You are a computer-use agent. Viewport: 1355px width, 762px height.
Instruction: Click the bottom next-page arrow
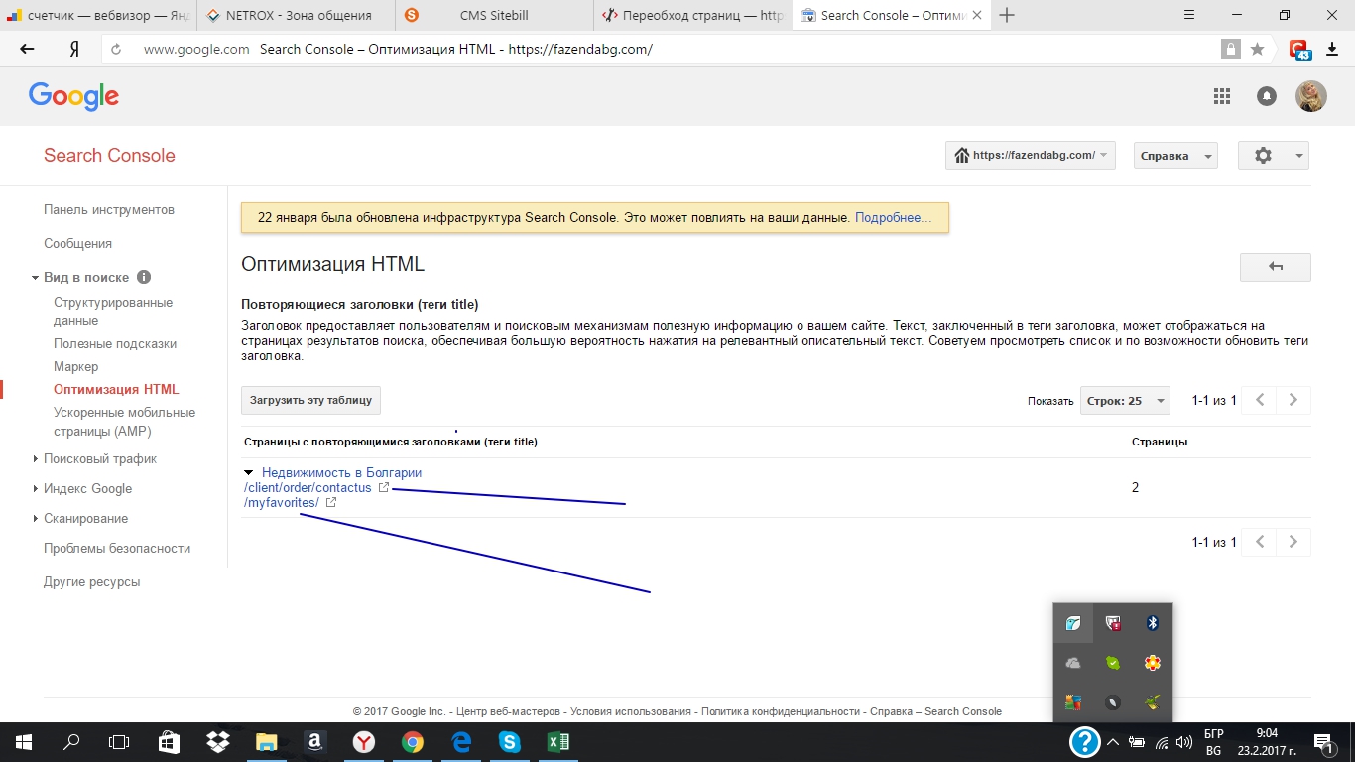click(1293, 542)
